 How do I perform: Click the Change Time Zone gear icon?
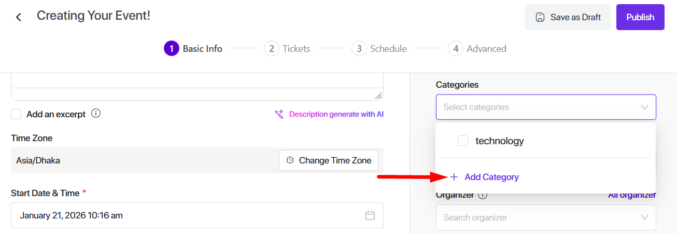(x=290, y=160)
